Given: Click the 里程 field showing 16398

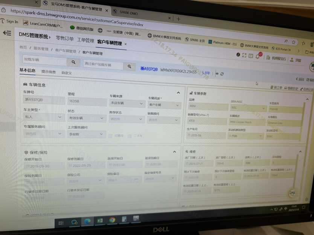Looking at the screenshot, I should coord(87,101).
